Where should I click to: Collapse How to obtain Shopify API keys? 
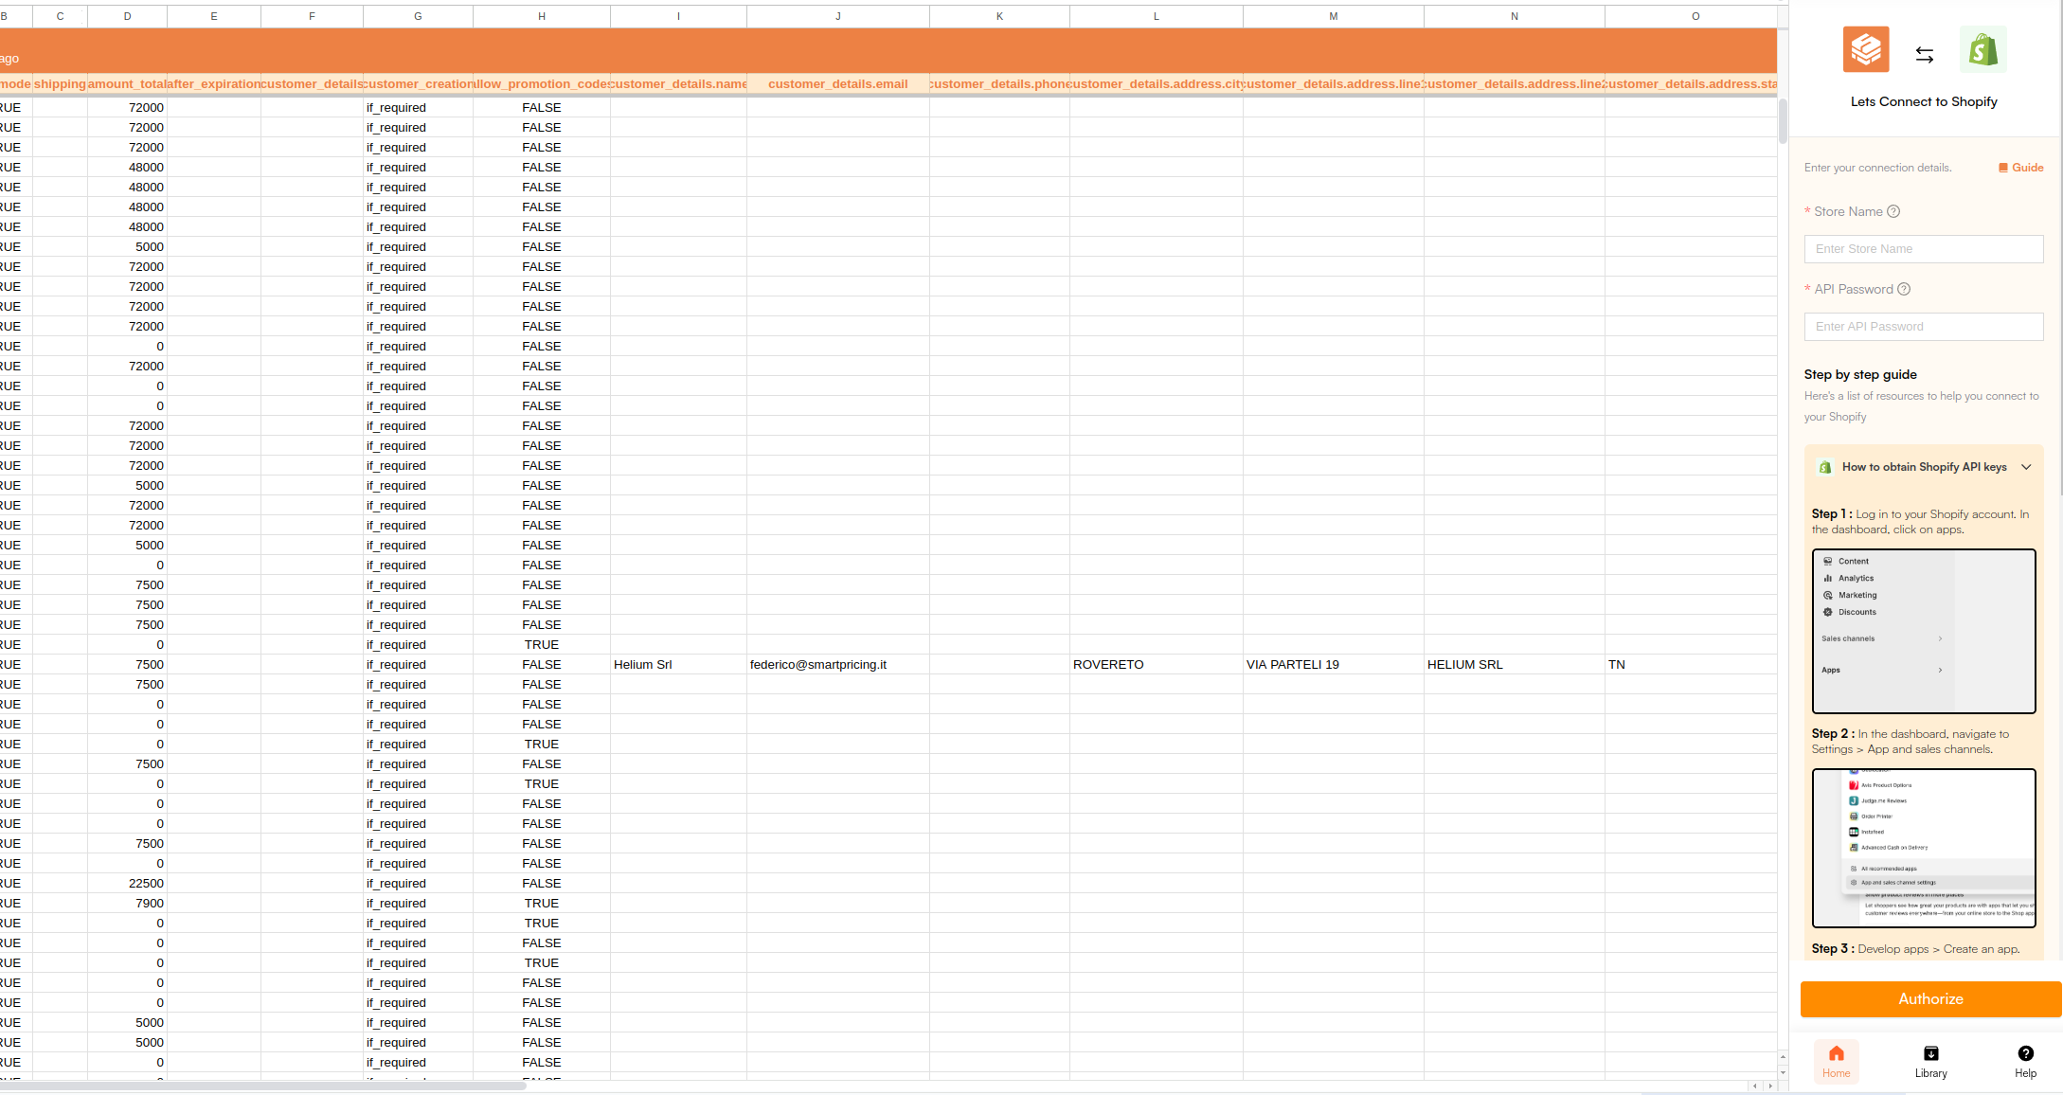[2026, 467]
